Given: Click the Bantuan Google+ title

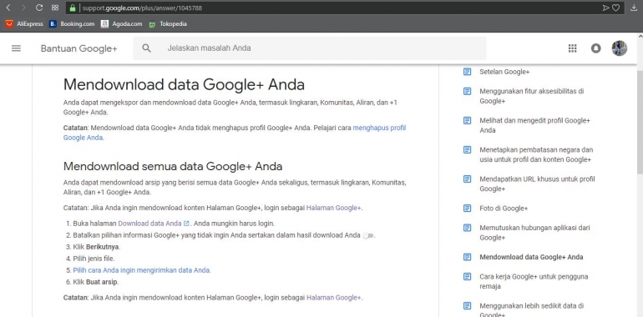Looking at the screenshot, I should pyautogui.click(x=78, y=48).
